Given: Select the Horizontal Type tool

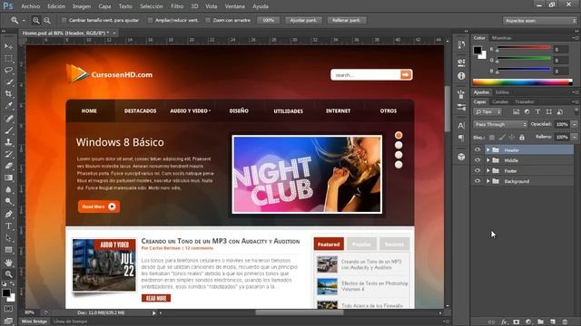Looking at the screenshot, I should (x=8, y=225).
